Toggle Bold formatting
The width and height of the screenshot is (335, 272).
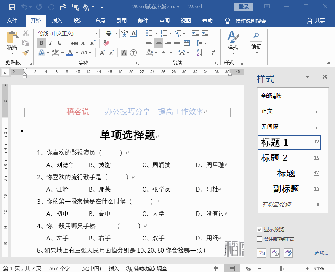[41, 43]
